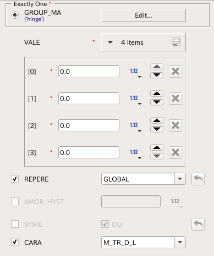
Task: Delete item [0] from VALE list
Action: 175,71
